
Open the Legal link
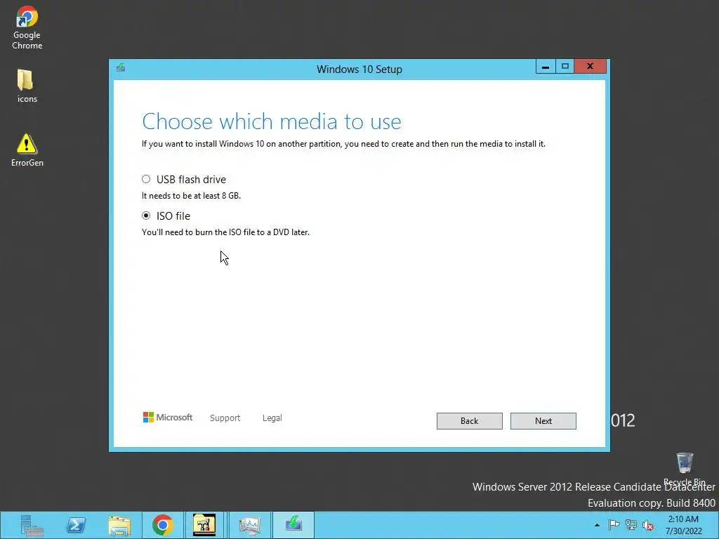click(272, 418)
